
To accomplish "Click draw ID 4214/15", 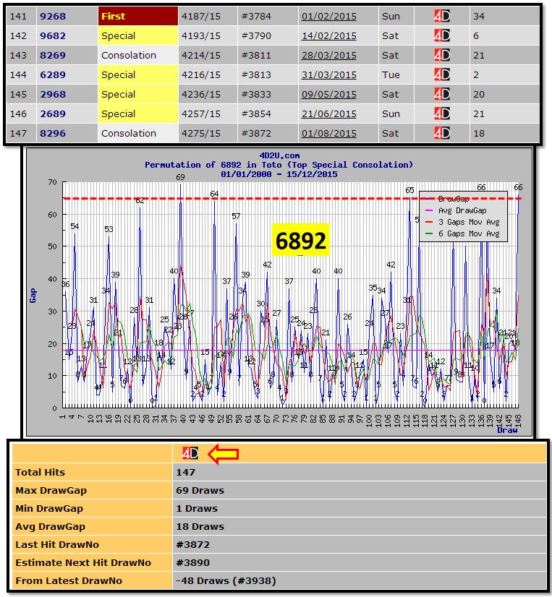I will pos(201,55).
